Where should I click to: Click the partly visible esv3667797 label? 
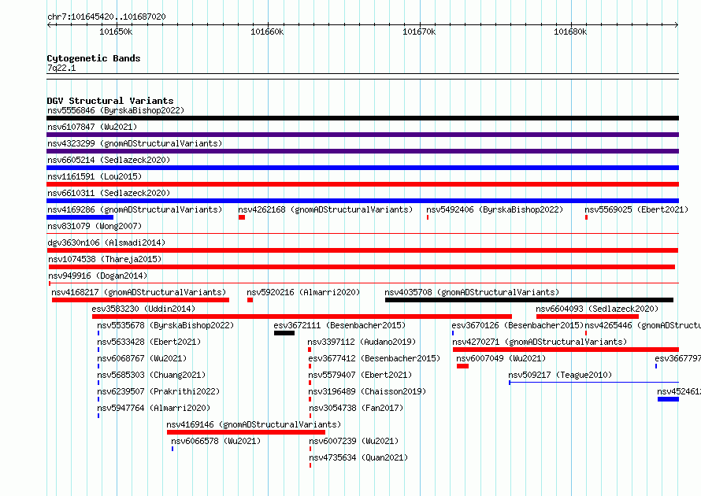677,358
